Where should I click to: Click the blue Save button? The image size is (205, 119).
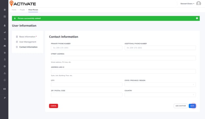(192, 106)
